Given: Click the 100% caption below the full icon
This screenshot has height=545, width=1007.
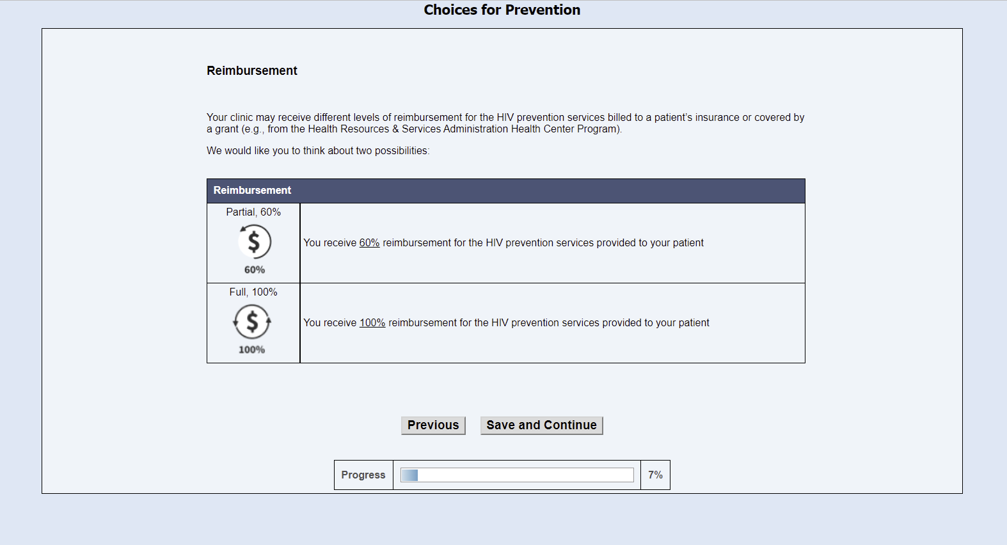Looking at the screenshot, I should pos(252,350).
